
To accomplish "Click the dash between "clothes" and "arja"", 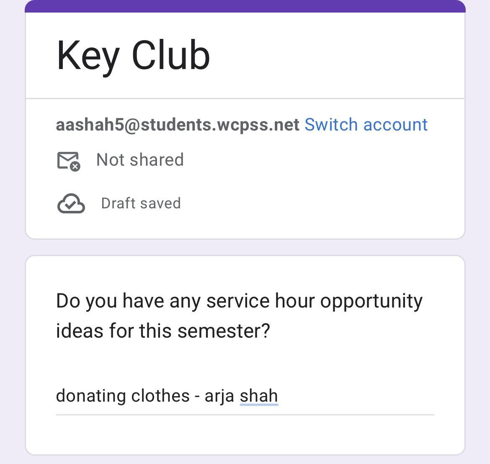I will 197,396.
